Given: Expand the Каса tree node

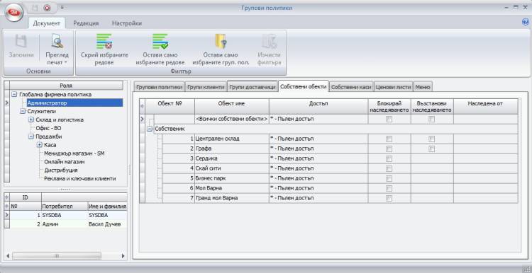Looking at the screenshot, I should click(x=40, y=145).
